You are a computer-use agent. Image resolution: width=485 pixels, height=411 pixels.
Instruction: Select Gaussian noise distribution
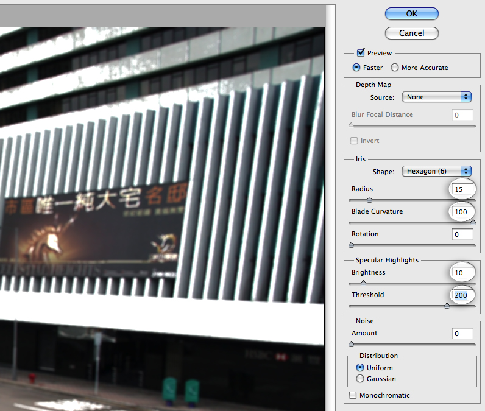click(x=360, y=379)
